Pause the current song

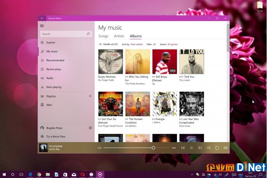191,148
